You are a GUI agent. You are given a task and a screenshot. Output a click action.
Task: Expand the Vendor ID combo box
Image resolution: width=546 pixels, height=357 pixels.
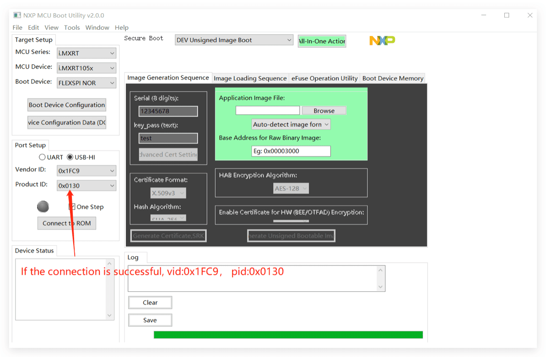86,171
